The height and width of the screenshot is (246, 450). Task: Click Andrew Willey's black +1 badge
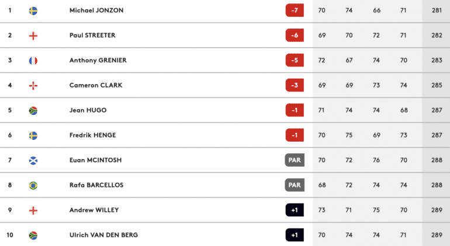click(x=295, y=210)
